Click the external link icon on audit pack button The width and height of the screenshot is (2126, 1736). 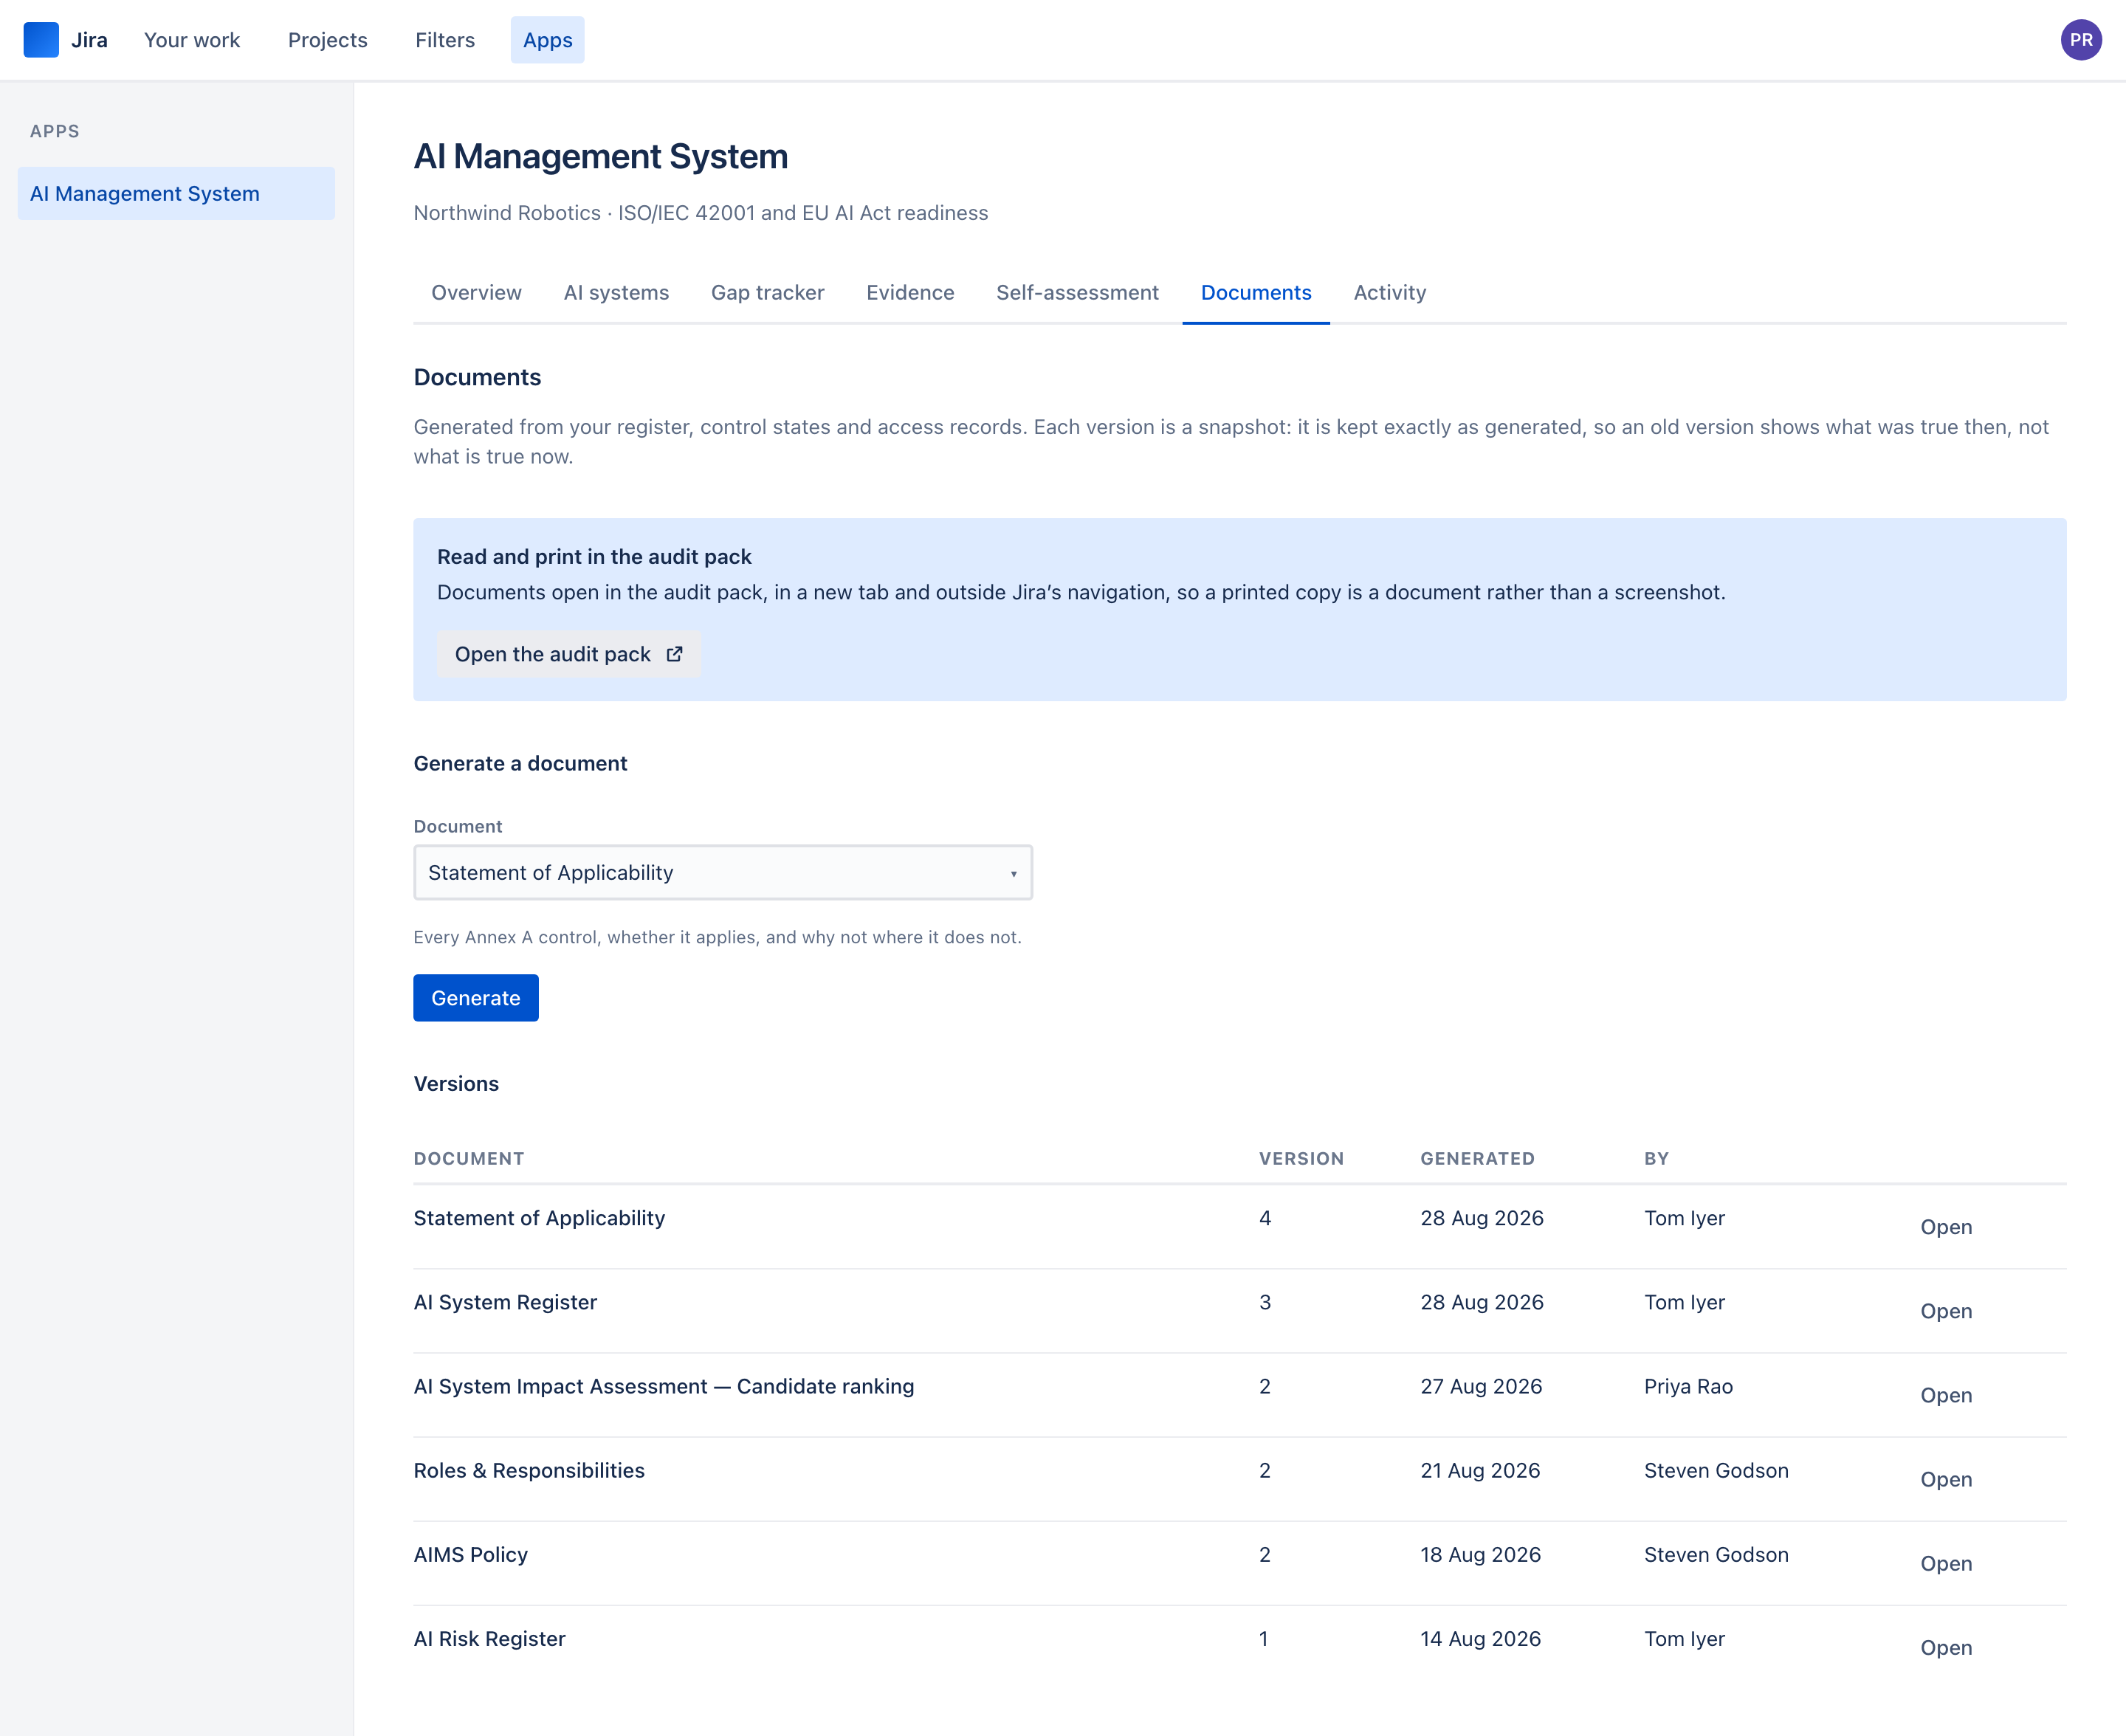(675, 654)
